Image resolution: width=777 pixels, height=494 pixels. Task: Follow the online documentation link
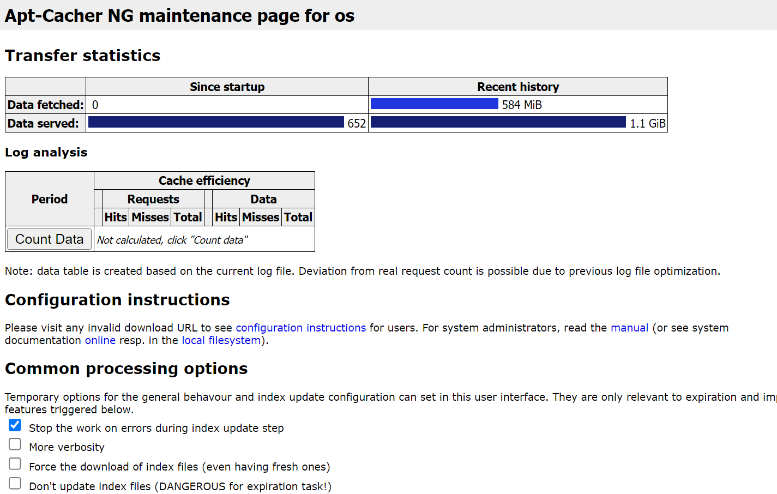pyautogui.click(x=100, y=340)
